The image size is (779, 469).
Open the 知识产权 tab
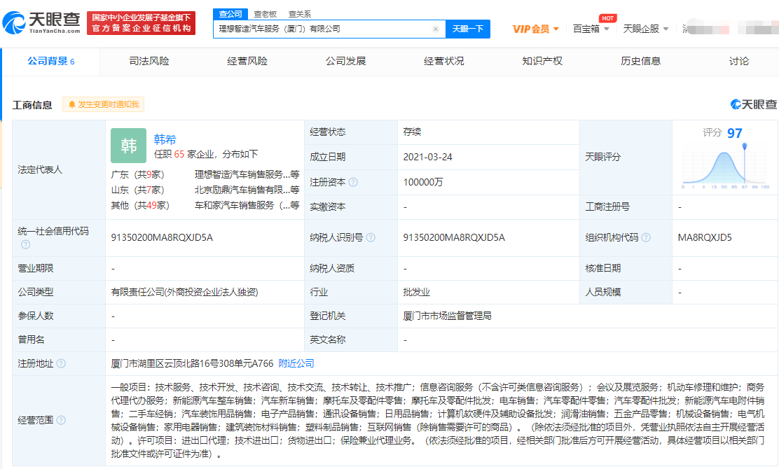tap(542, 61)
